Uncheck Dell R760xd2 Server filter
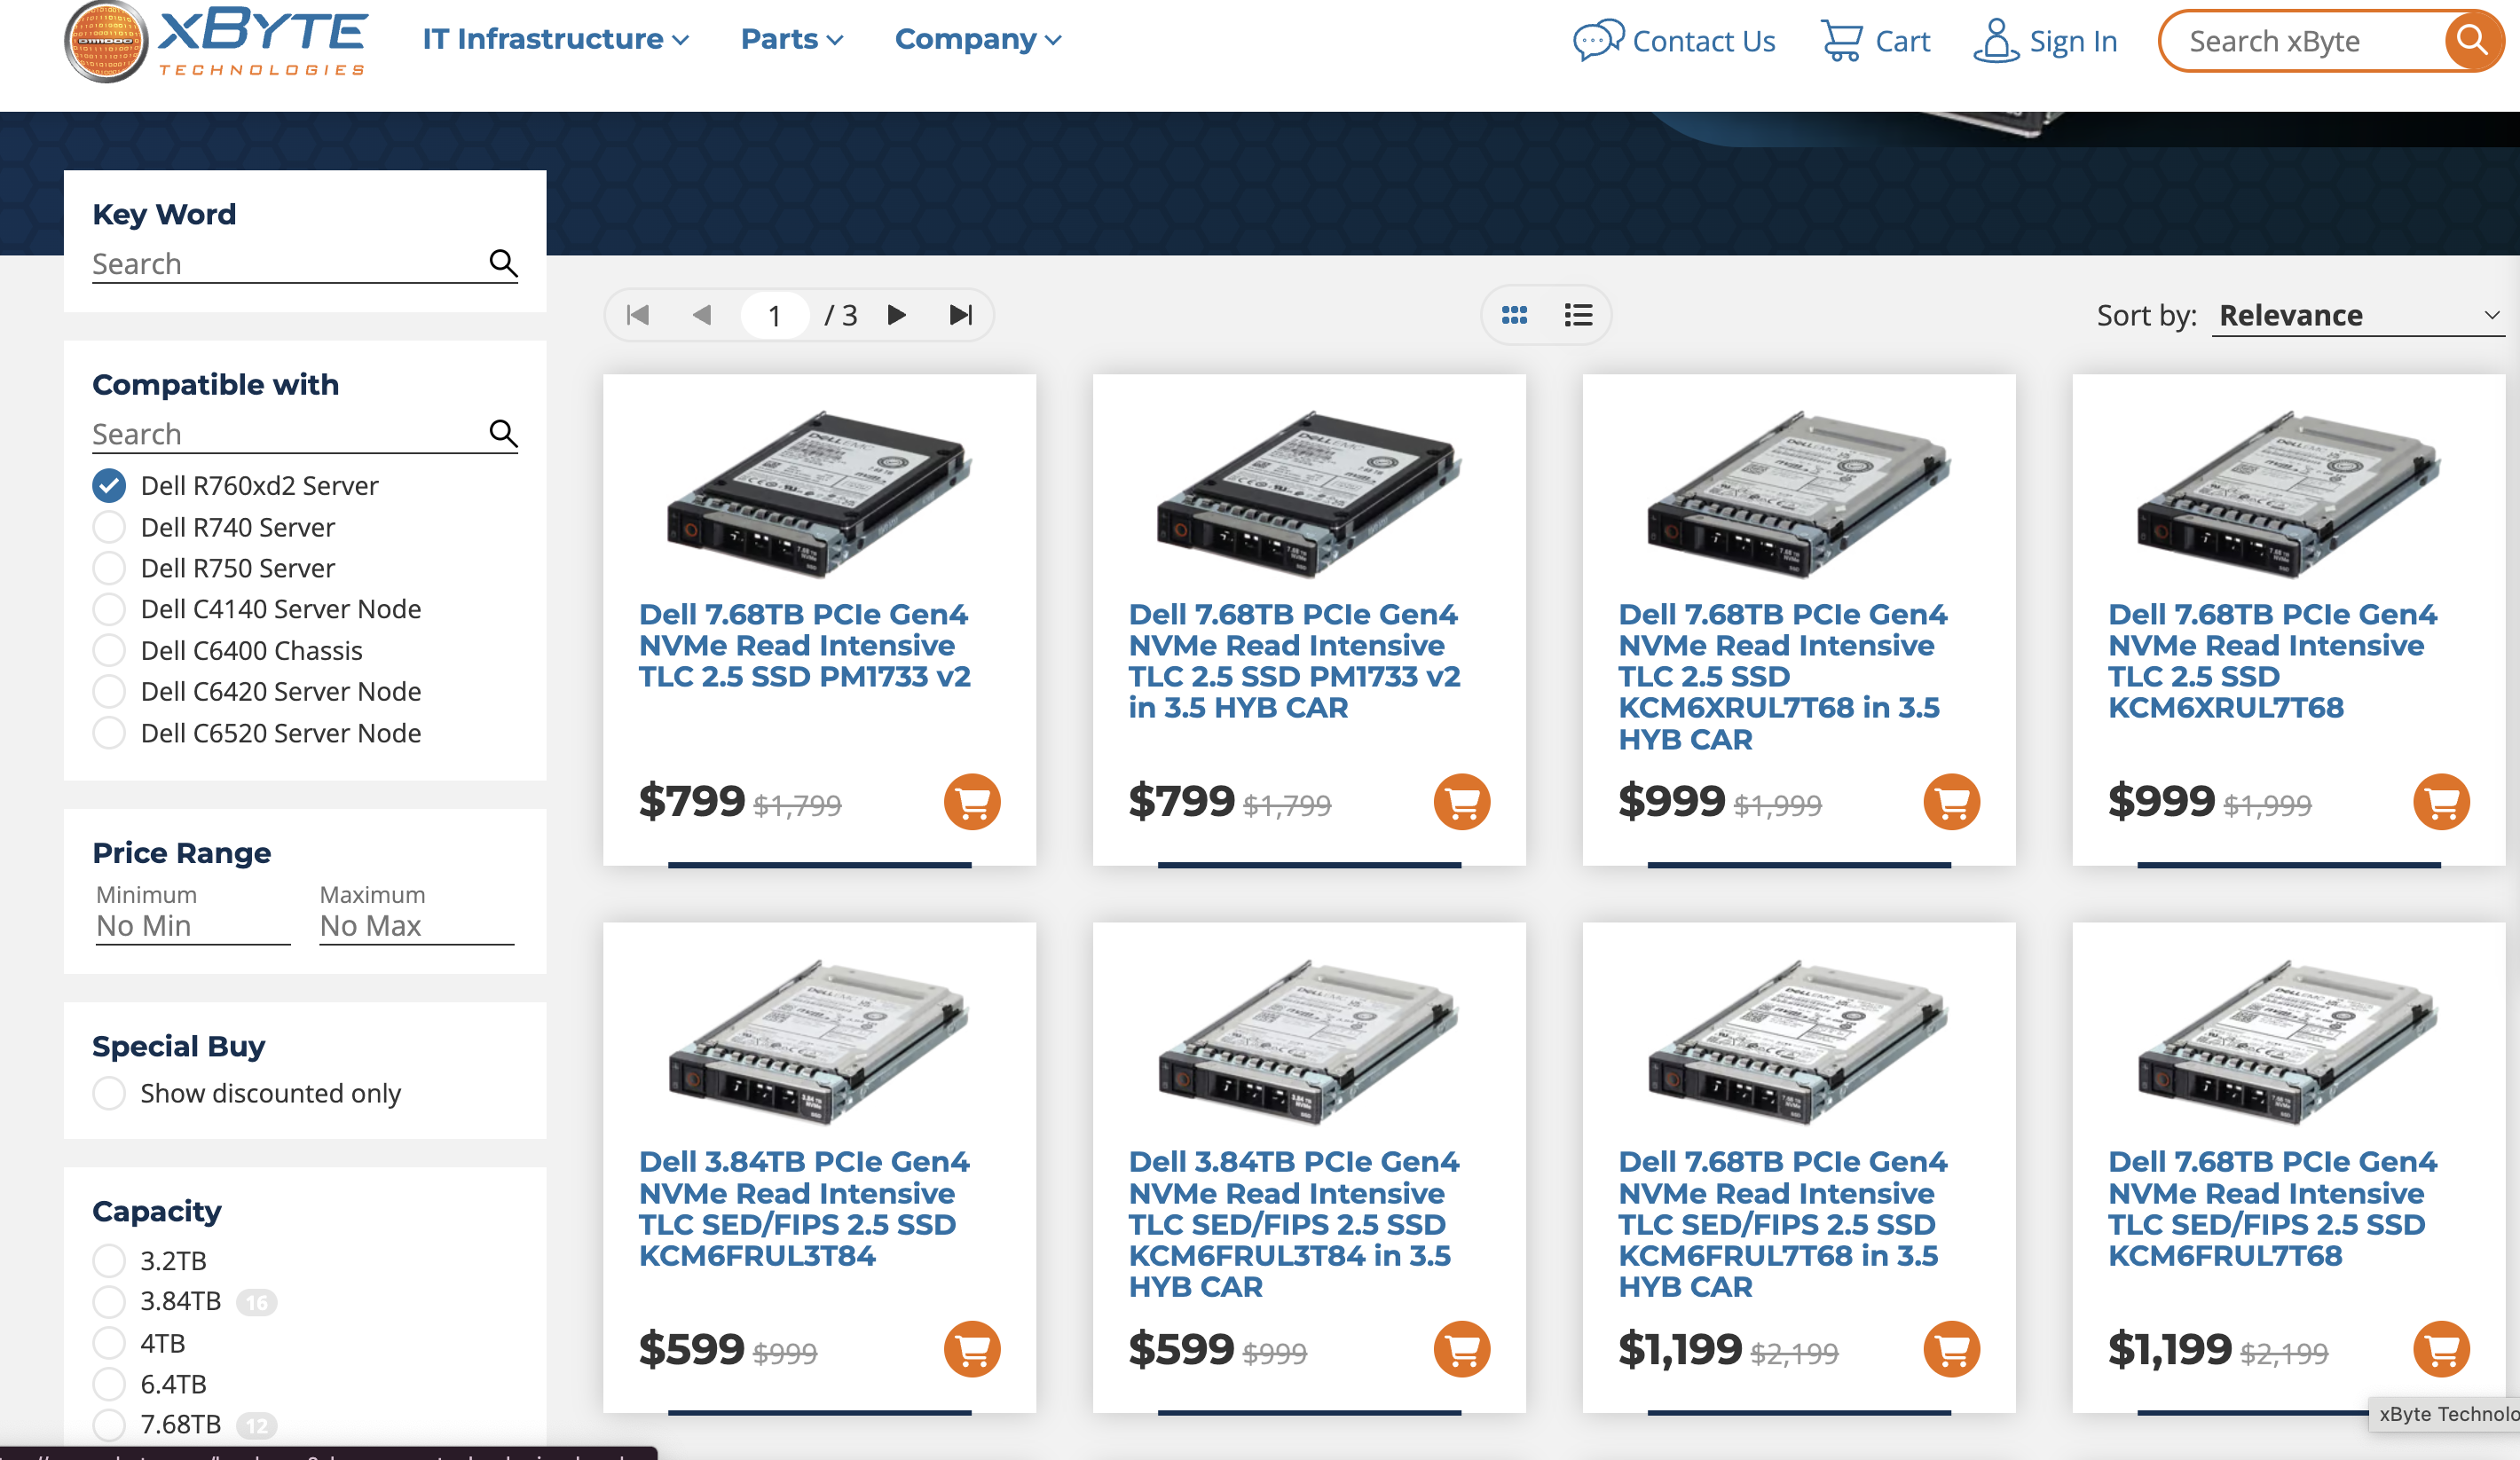Viewport: 2520px width, 1460px height. pos(109,486)
